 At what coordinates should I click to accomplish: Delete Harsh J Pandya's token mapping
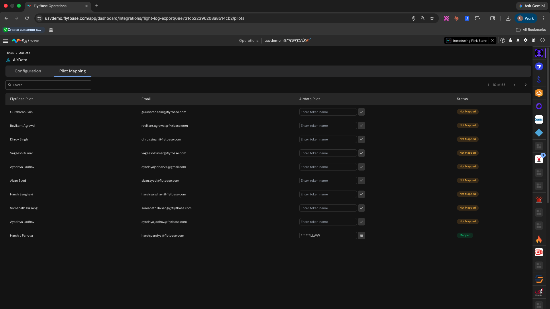(x=362, y=235)
